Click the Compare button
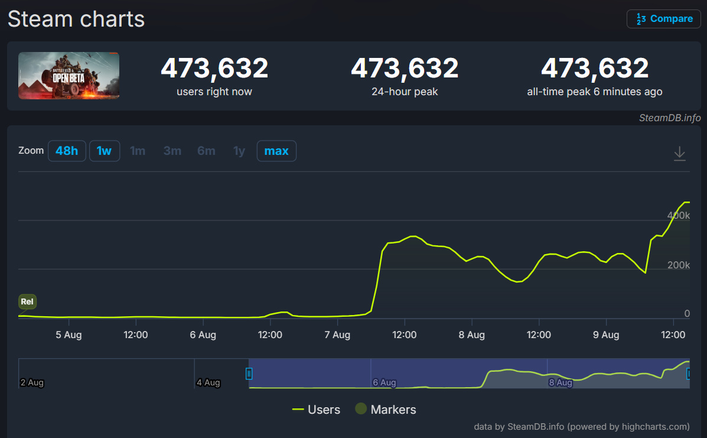707x438 pixels. pos(664,19)
